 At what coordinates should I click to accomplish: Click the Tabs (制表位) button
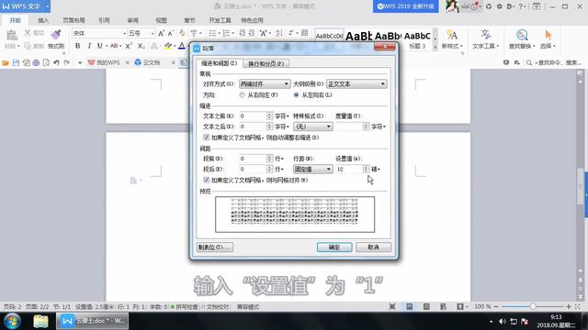point(215,247)
